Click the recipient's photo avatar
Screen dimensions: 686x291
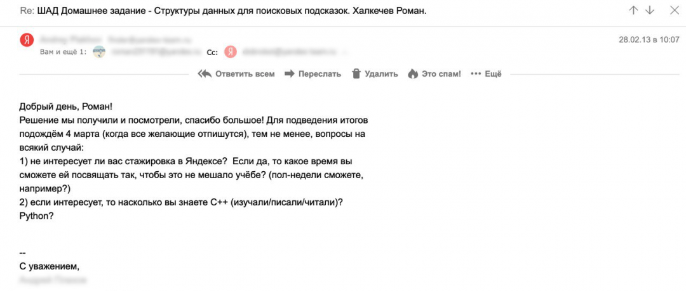[x=99, y=52]
